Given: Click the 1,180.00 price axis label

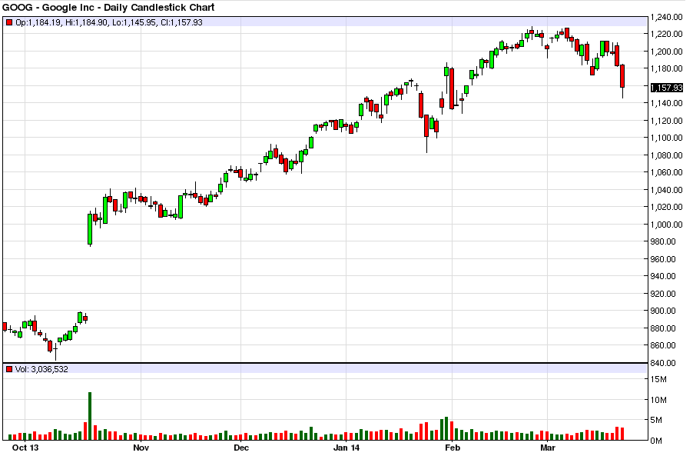Looking at the screenshot, I should (x=666, y=69).
